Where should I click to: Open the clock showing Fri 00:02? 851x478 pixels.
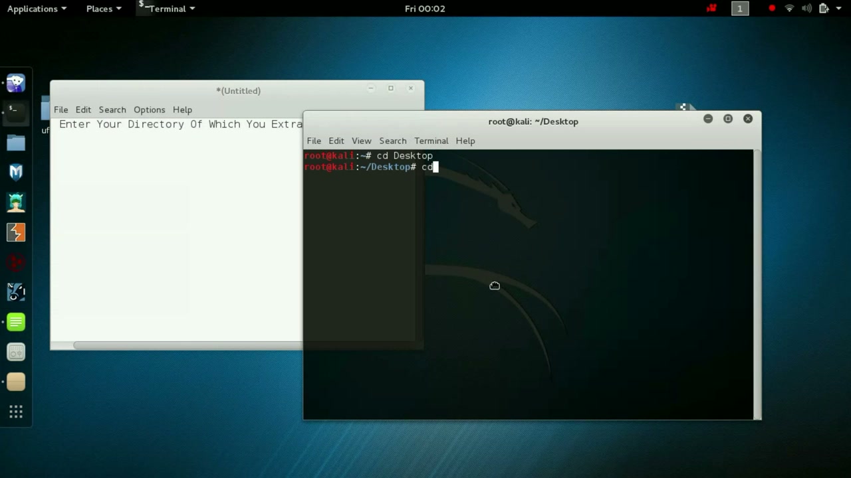pyautogui.click(x=425, y=9)
